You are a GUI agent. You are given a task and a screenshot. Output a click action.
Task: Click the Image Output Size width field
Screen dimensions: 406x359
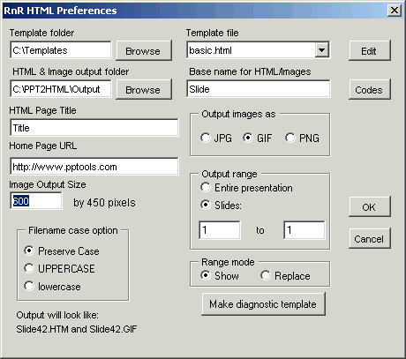(x=36, y=201)
